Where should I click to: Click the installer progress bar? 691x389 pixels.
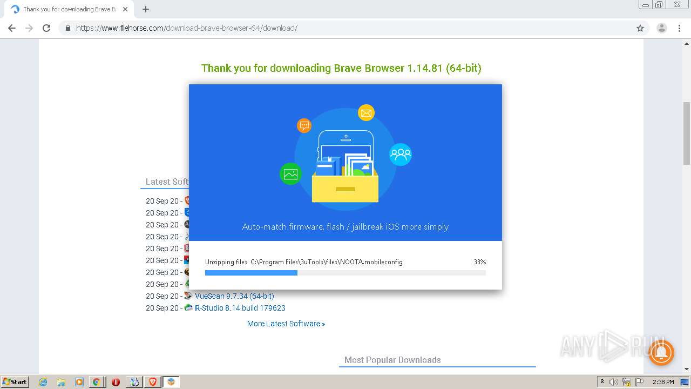point(345,273)
